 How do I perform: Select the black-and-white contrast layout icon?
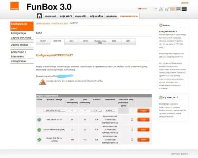pyautogui.click(x=179, y=9)
